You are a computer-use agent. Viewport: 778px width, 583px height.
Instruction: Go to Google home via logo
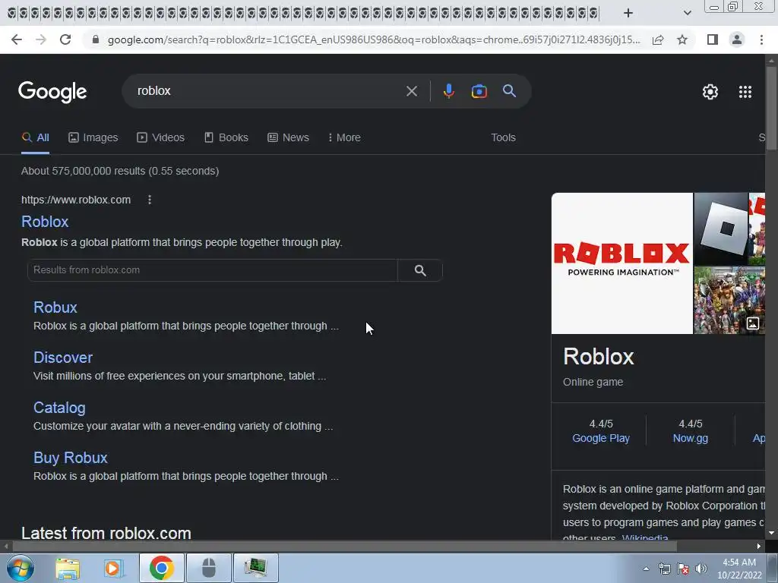(x=52, y=92)
